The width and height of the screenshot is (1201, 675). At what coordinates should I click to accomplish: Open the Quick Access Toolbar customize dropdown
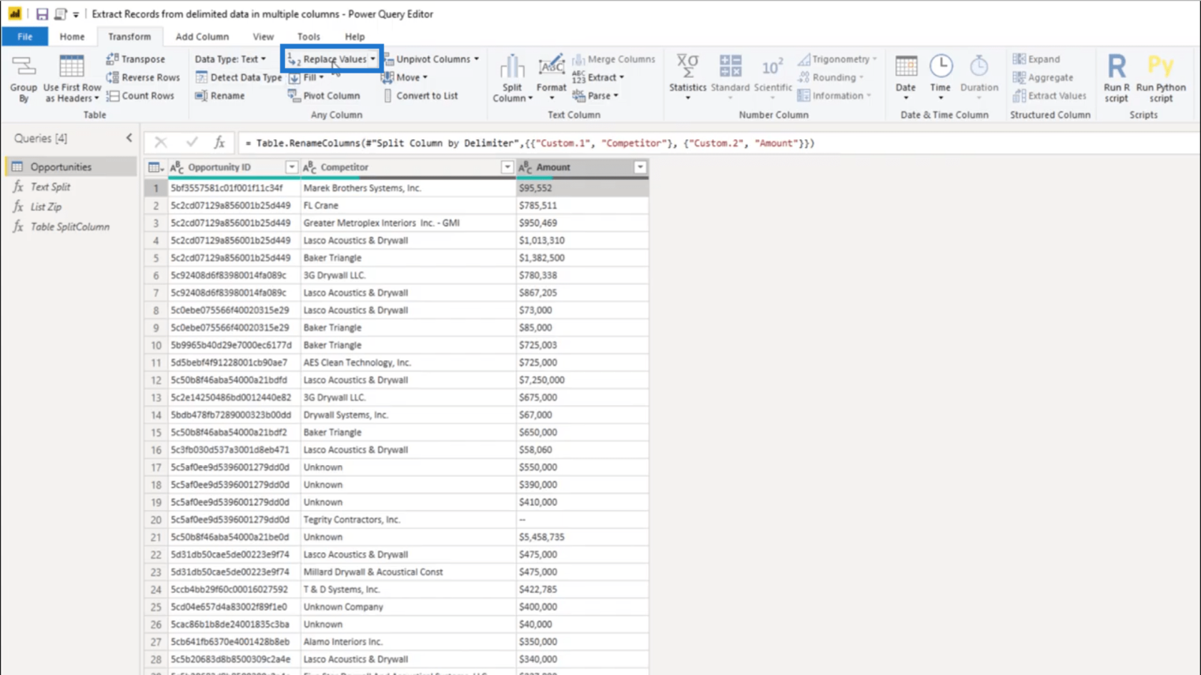76,14
